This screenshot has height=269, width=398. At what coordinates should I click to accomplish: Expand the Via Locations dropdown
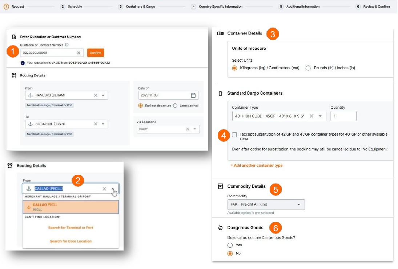point(195,129)
